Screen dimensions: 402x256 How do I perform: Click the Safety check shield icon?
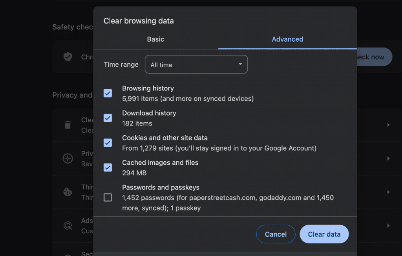click(68, 57)
